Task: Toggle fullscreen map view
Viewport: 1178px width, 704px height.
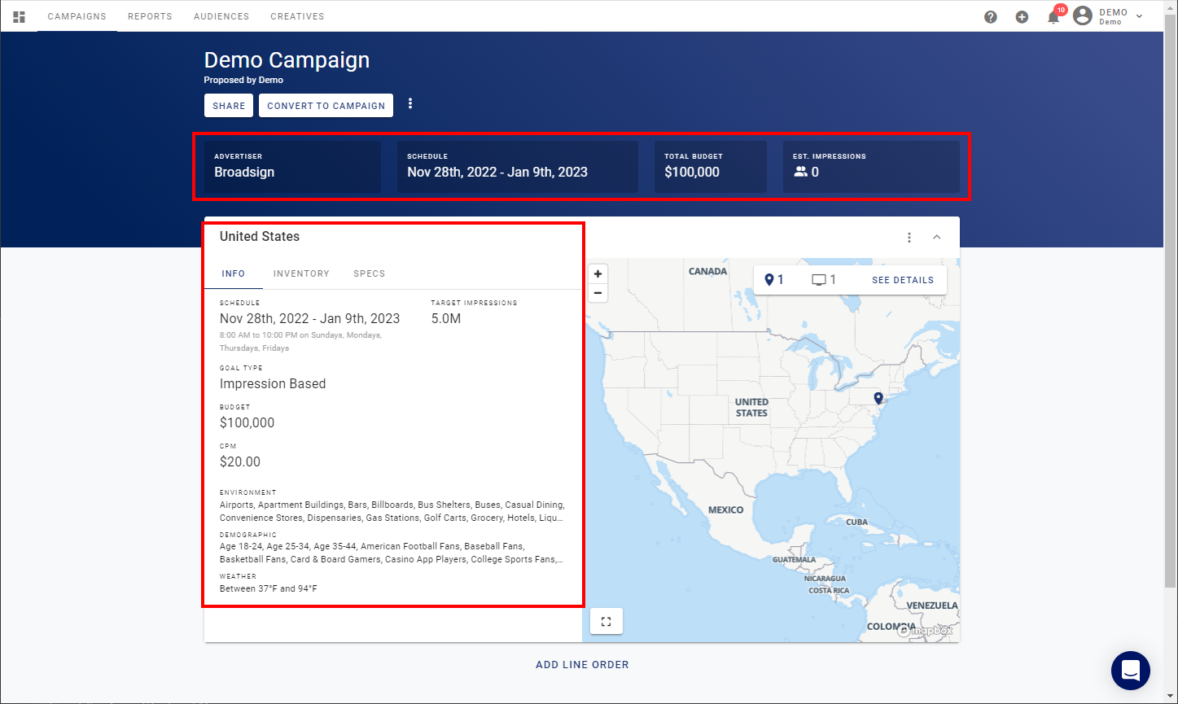Action: click(606, 621)
